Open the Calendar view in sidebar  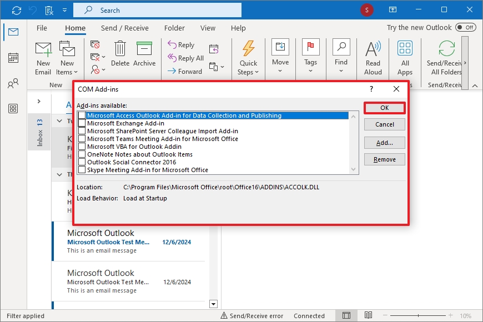(x=13, y=58)
